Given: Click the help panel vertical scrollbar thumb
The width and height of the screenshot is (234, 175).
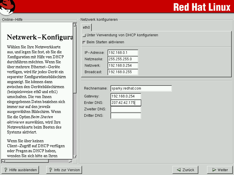Looking at the screenshot, I should point(75,59).
